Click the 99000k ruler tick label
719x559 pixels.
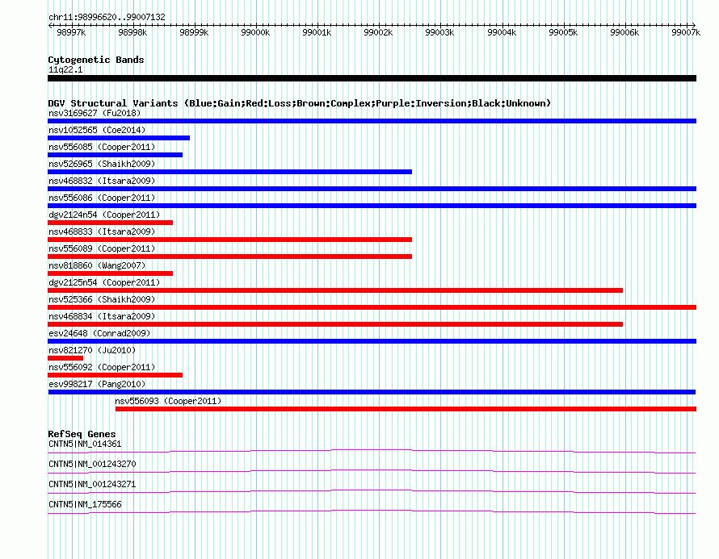coord(255,32)
